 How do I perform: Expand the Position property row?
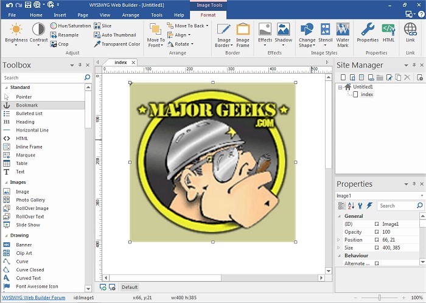[339, 240]
